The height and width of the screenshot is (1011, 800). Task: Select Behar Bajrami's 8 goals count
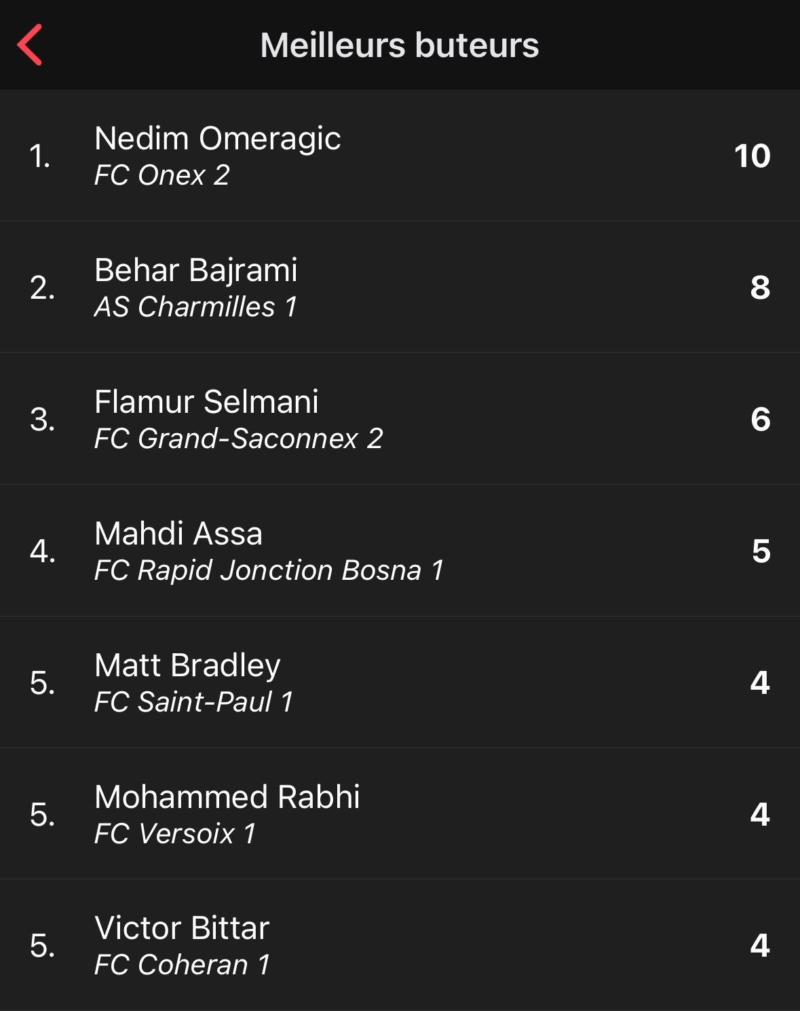(x=760, y=287)
